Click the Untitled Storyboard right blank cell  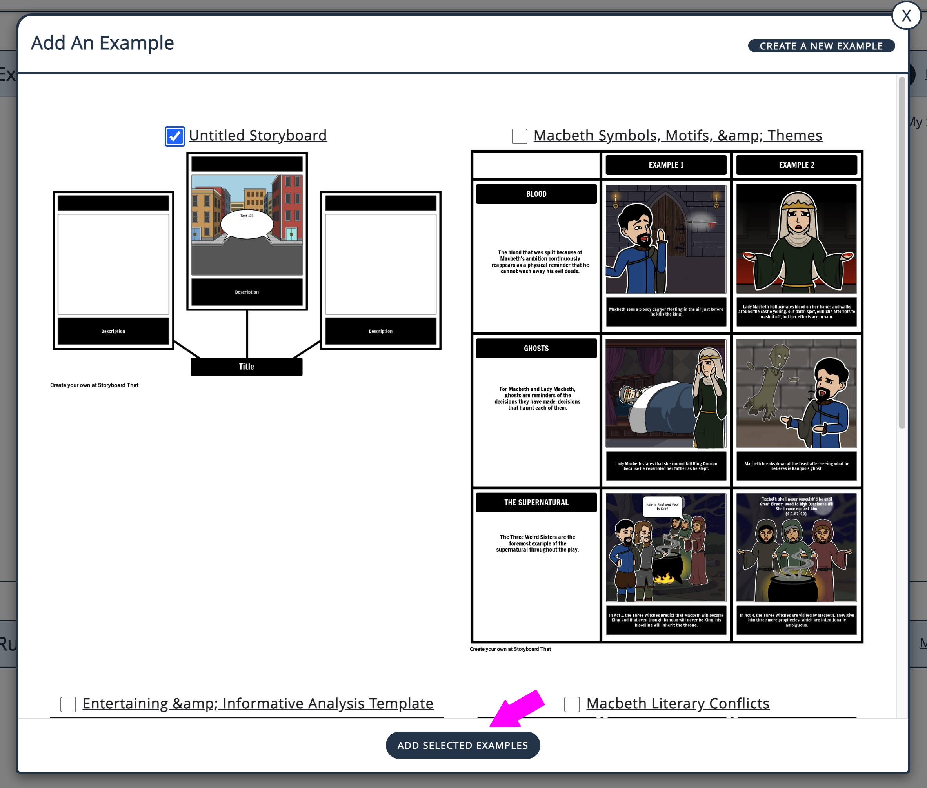(x=381, y=265)
